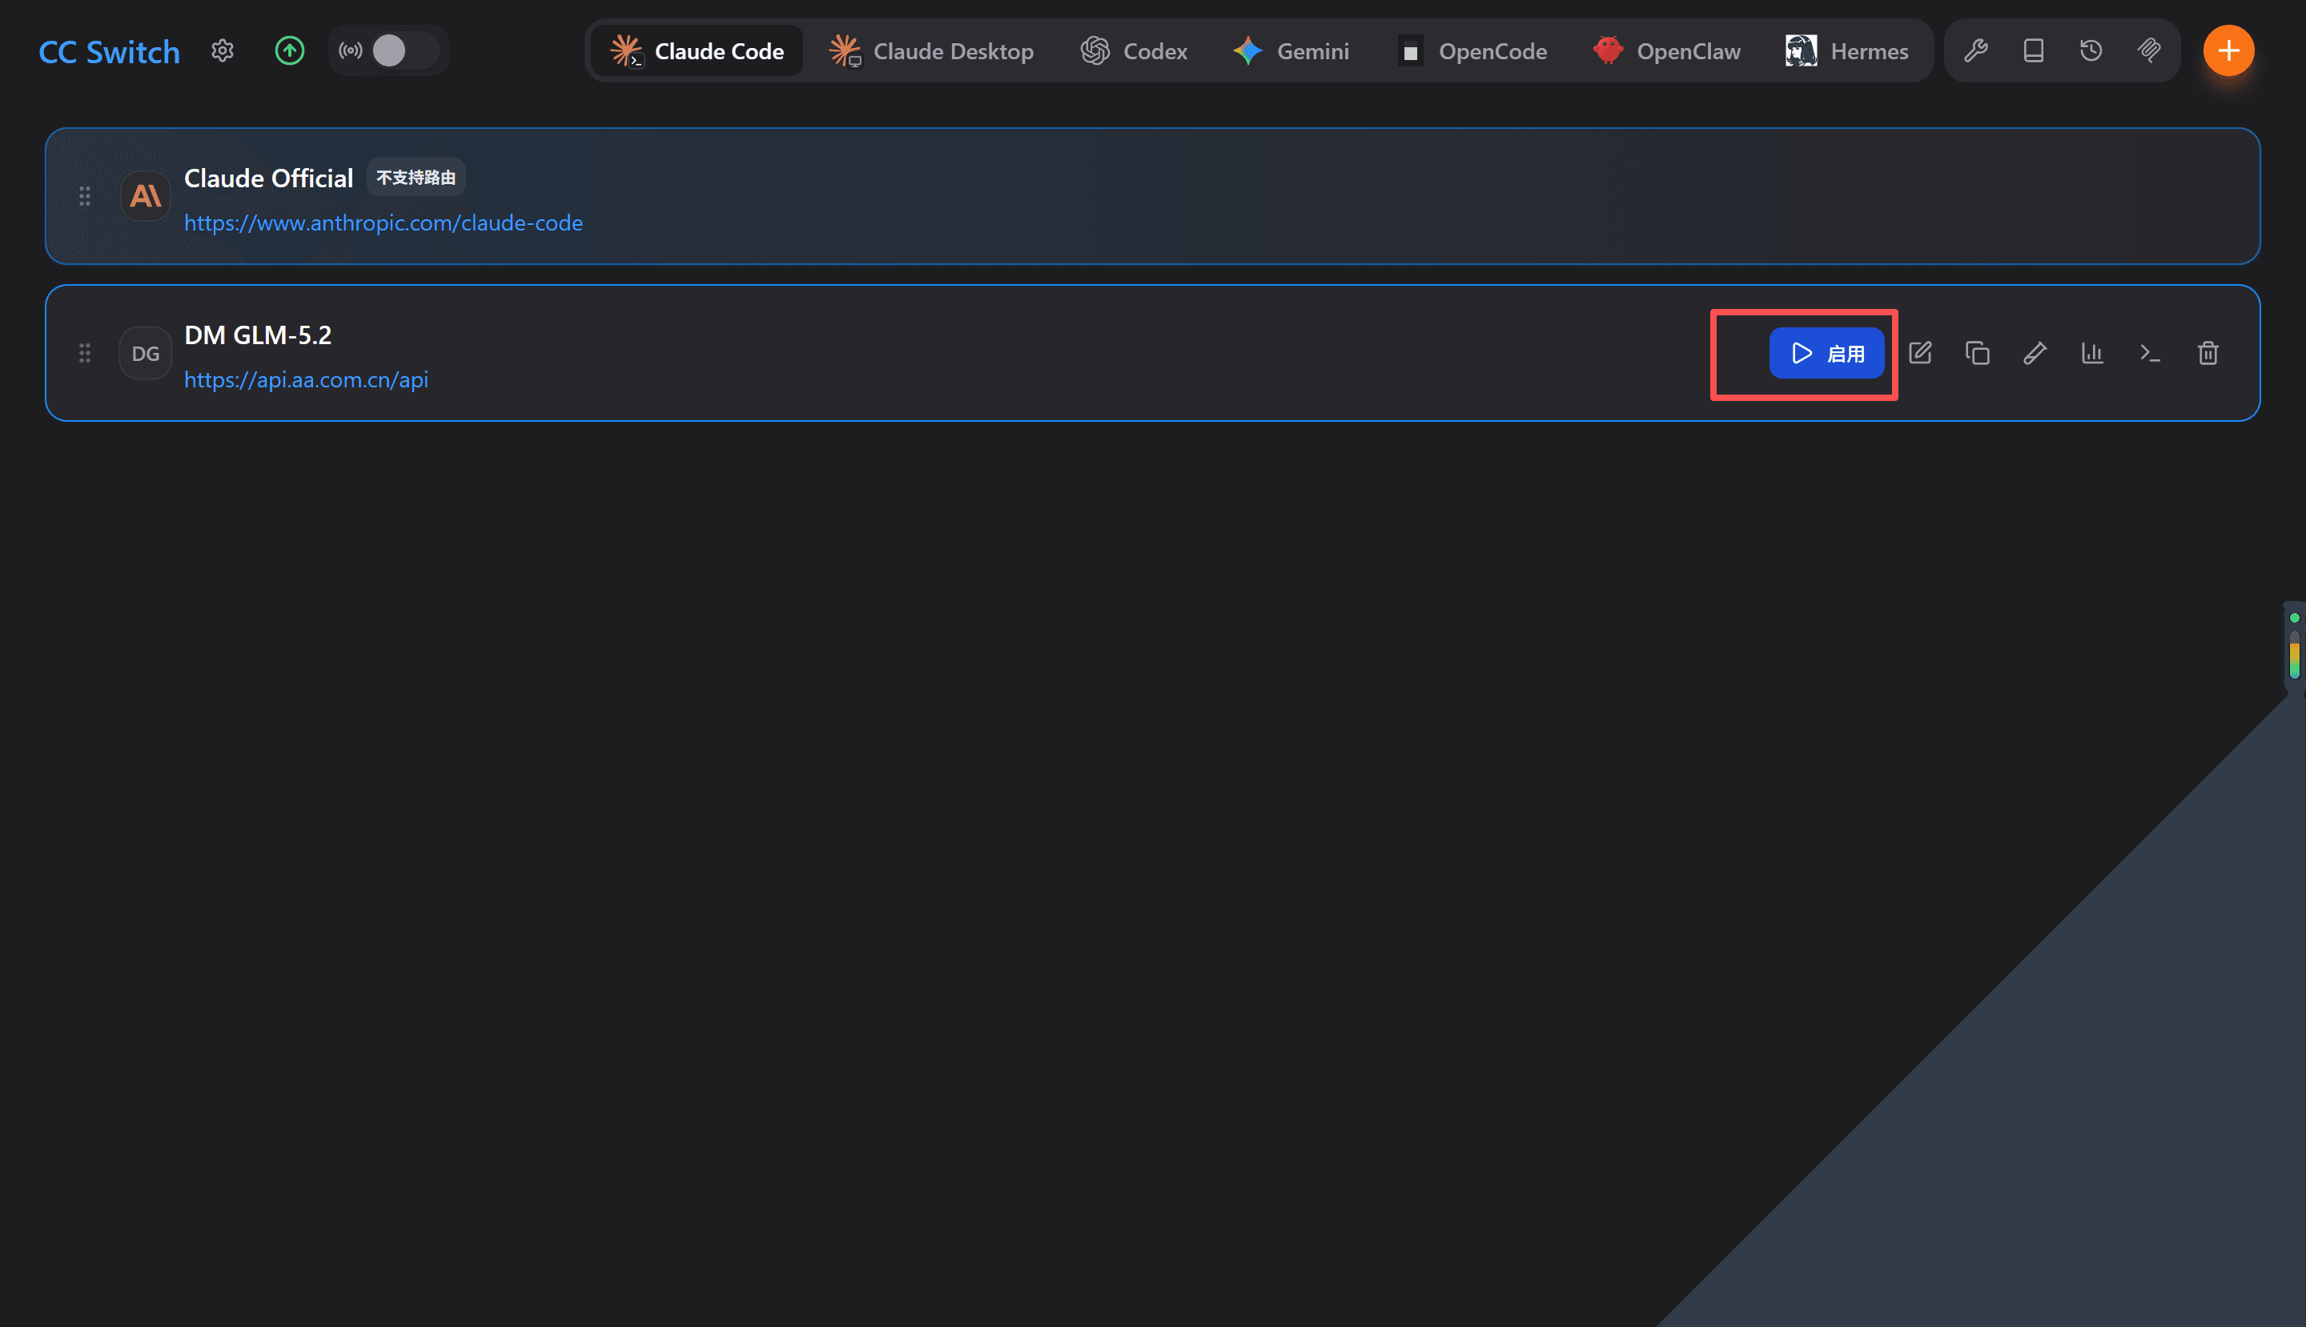Click the Claude Official provider name

268,178
